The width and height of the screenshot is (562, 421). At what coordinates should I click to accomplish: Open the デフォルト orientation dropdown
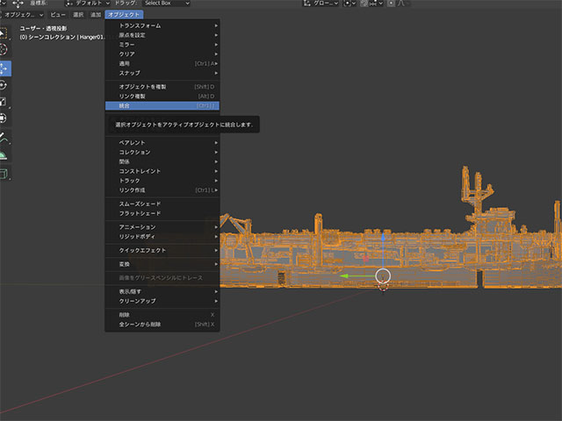pos(88,4)
